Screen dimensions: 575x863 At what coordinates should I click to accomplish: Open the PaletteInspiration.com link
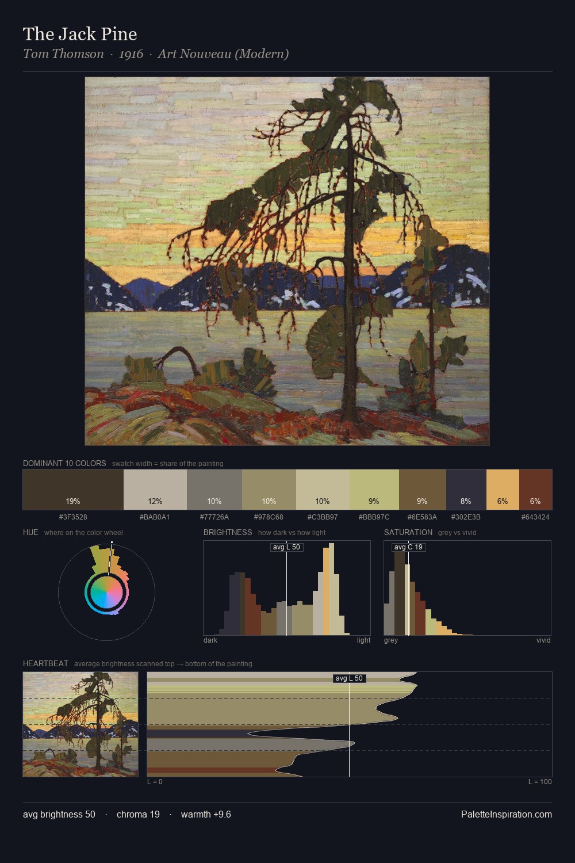[507, 814]
